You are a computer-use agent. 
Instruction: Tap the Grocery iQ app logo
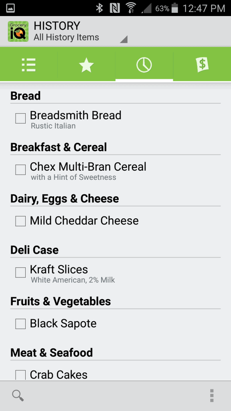click(x=18, y=31)
